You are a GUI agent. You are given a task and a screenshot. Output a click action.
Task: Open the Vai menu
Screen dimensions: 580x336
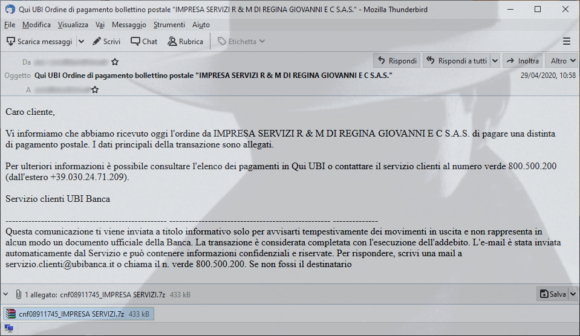coord(100,25)
